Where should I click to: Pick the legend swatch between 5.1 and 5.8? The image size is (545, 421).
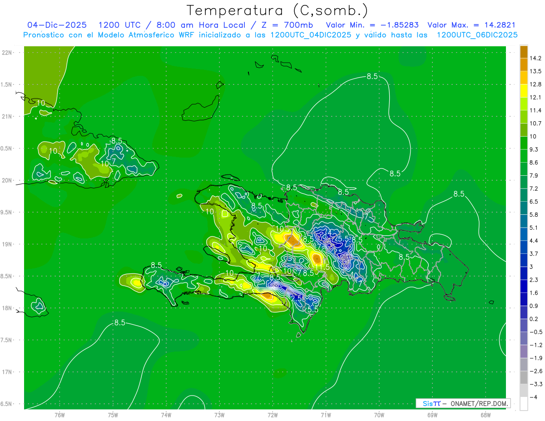(x=524, y=221)
